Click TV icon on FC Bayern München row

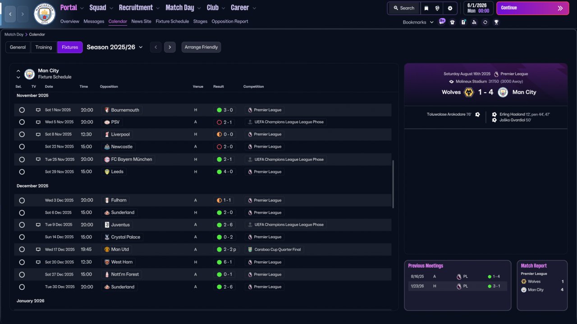tap(38, 159)
